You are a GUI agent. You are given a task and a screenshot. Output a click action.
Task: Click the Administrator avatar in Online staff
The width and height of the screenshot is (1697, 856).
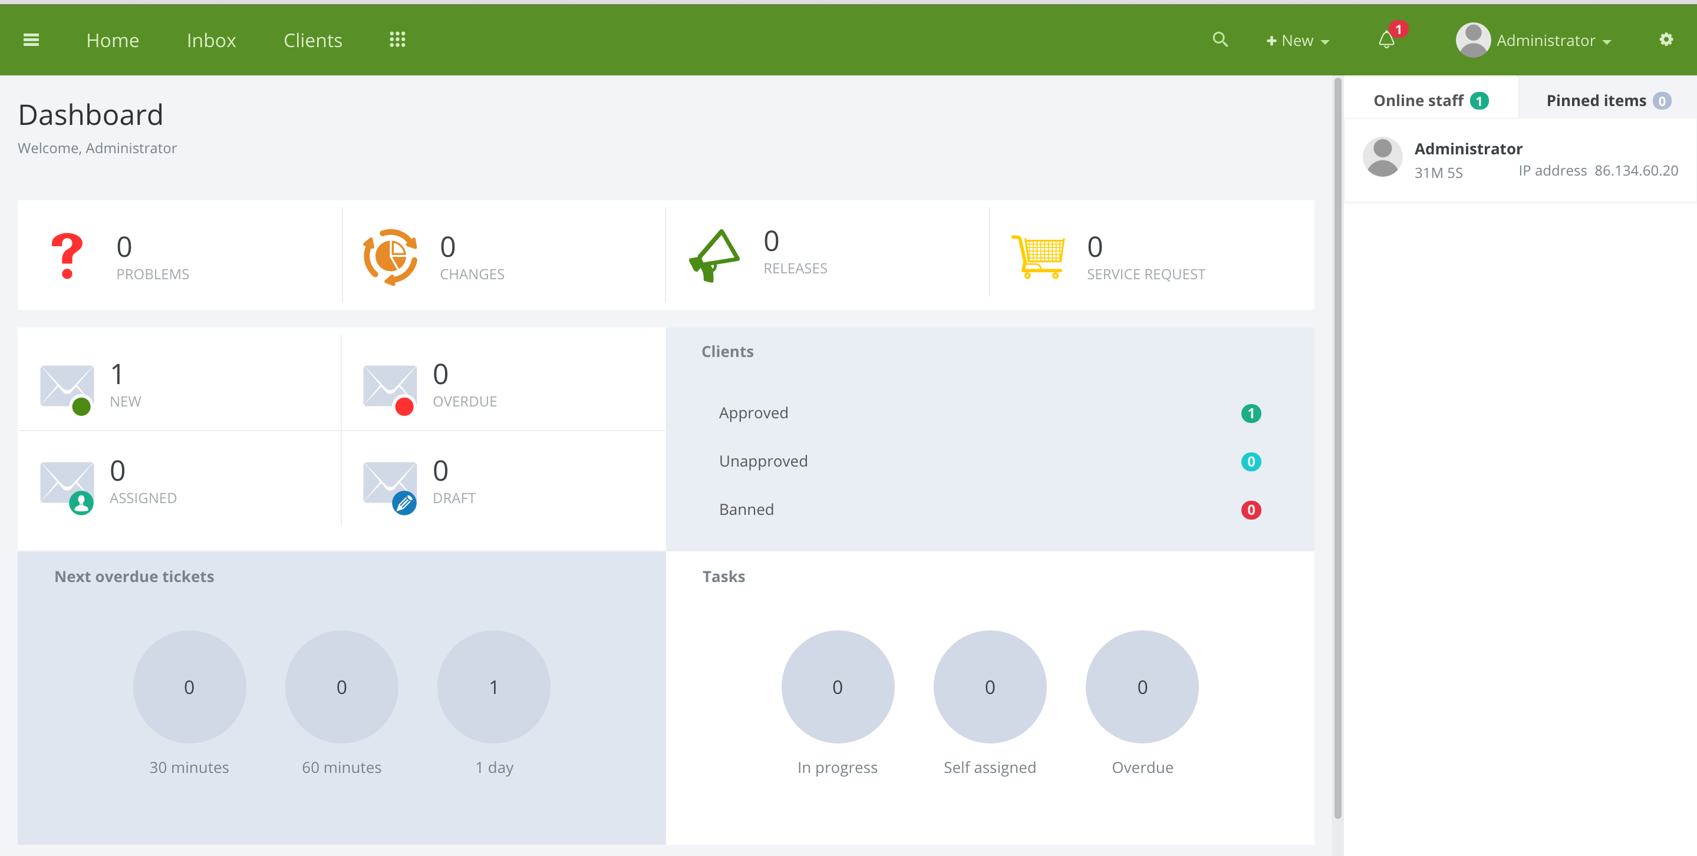pos(1383,157)
